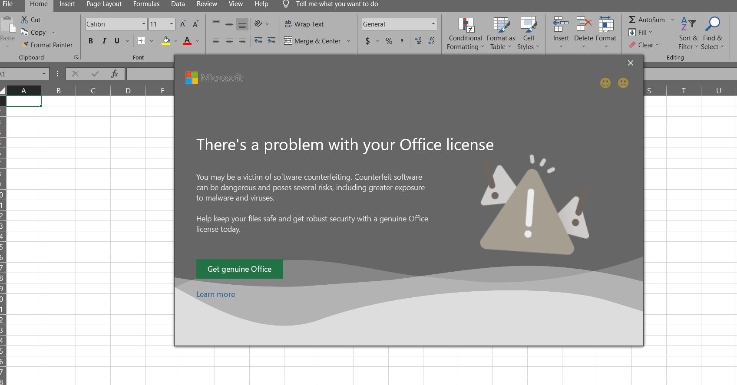Open font size dropdown
Screen dimensions: 737x385
172,24
